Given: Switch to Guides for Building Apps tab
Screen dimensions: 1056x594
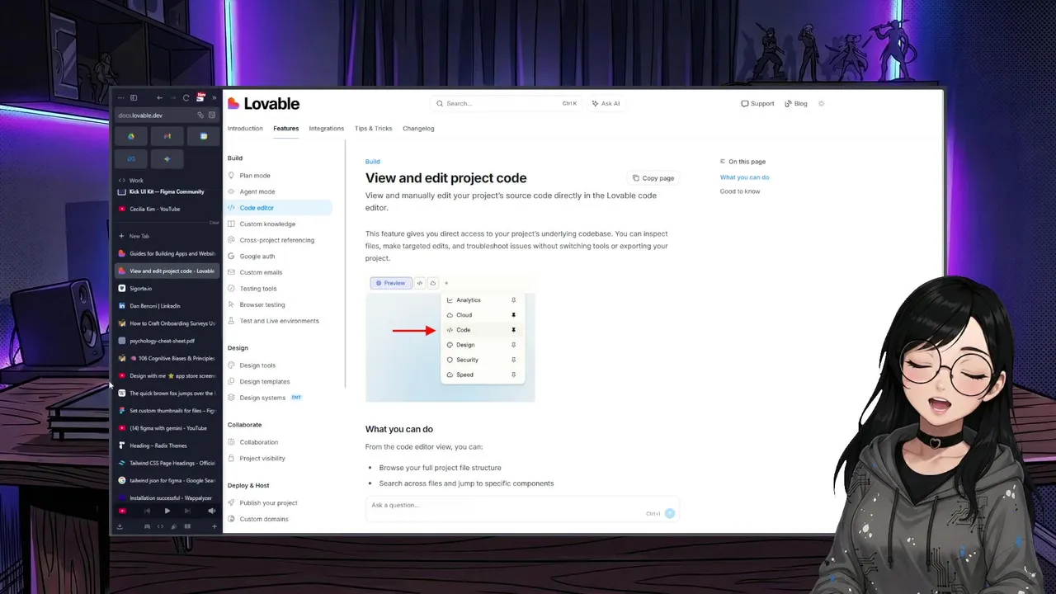Looking at the screenshot, I should (x=167, y=253).
